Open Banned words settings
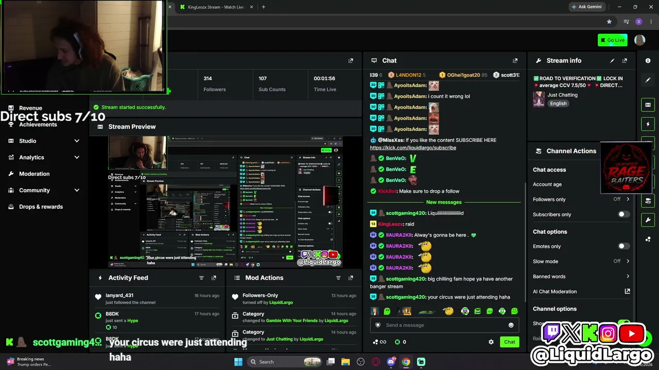The image size is (659, 370). [581, 276]
